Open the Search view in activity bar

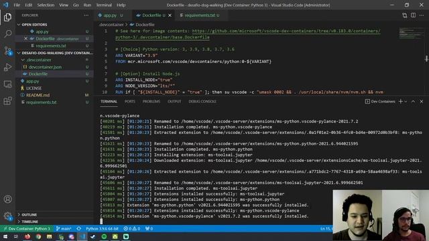coord(7,34)
